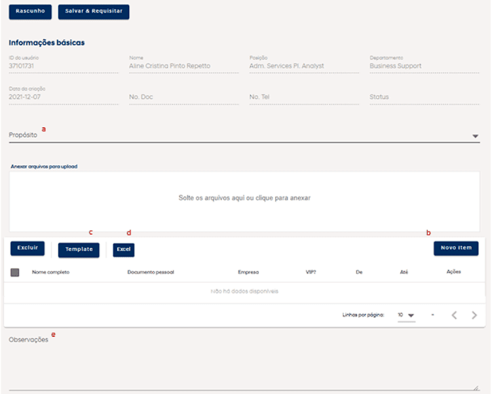Click the Até column header
Screen dimensions: 492x394
404,272
